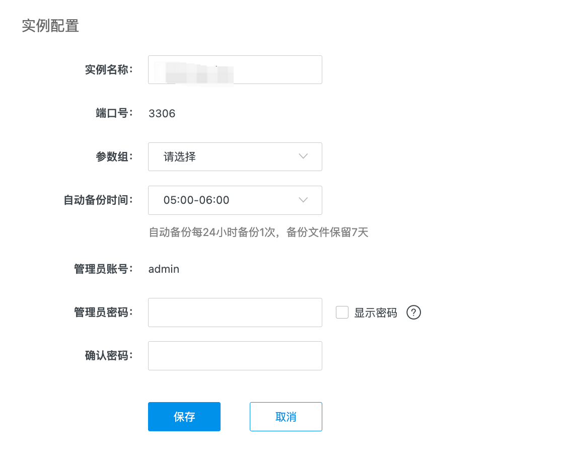Focus the 实例名称 input field
Image resolution: width=565 pixels, height=469 pixels.
(x=235, y=69)
